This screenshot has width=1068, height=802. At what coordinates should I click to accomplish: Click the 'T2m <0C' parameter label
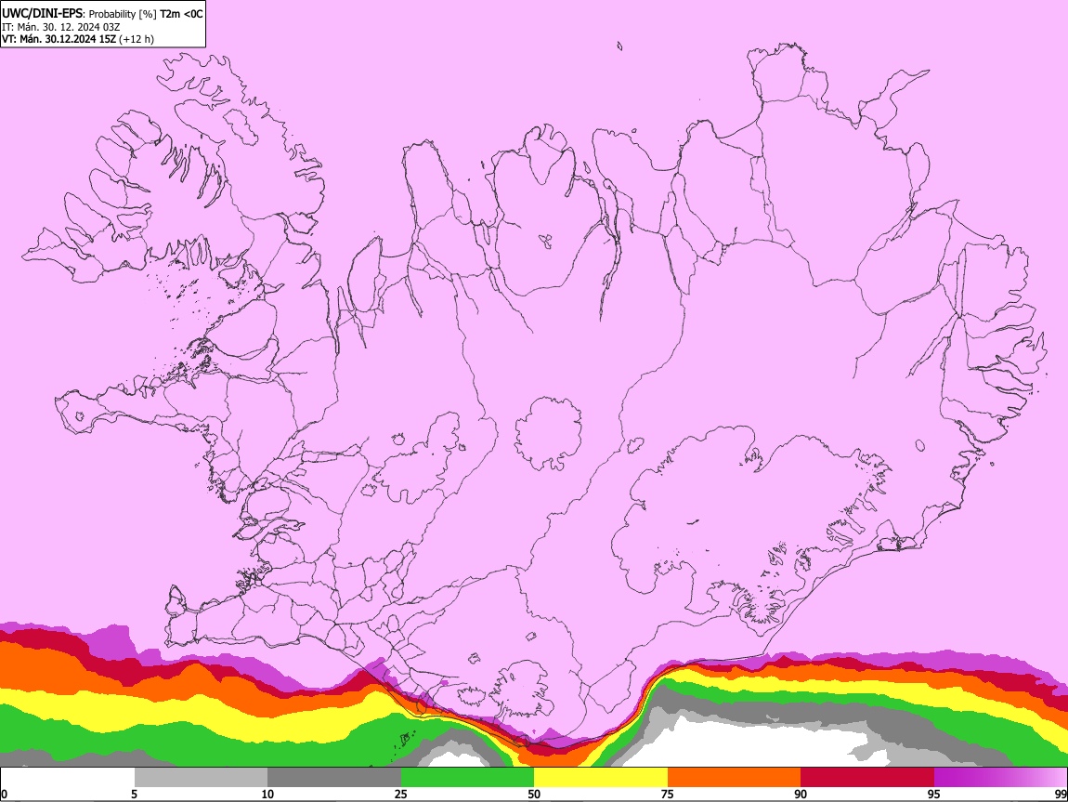[x=181, y=13]
